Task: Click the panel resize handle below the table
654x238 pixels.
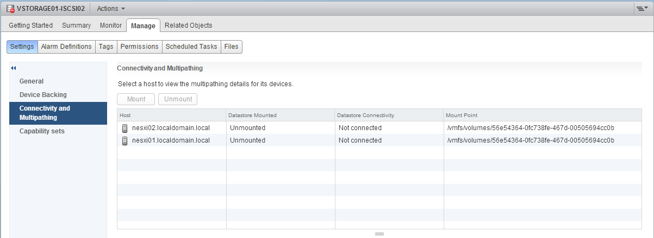Action: (379, 234)
